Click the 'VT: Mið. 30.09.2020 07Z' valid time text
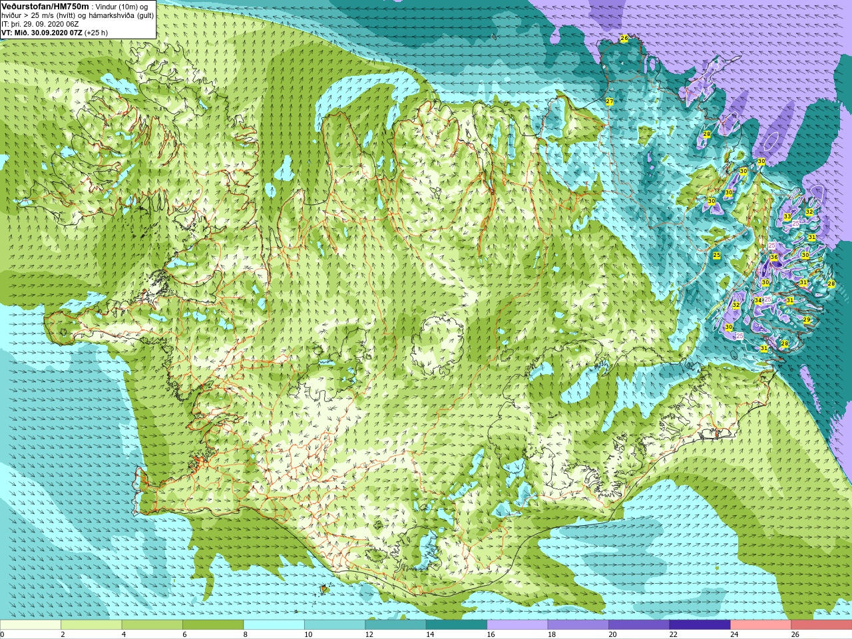Viewport: 852px width, 639px height. point(42,33)
